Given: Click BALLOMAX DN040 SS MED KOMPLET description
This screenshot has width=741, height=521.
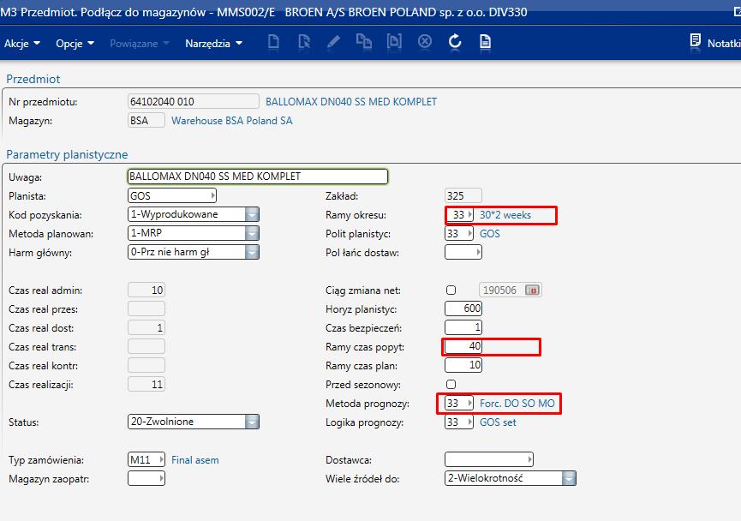Looking at the screenshot, I should 351,102.
